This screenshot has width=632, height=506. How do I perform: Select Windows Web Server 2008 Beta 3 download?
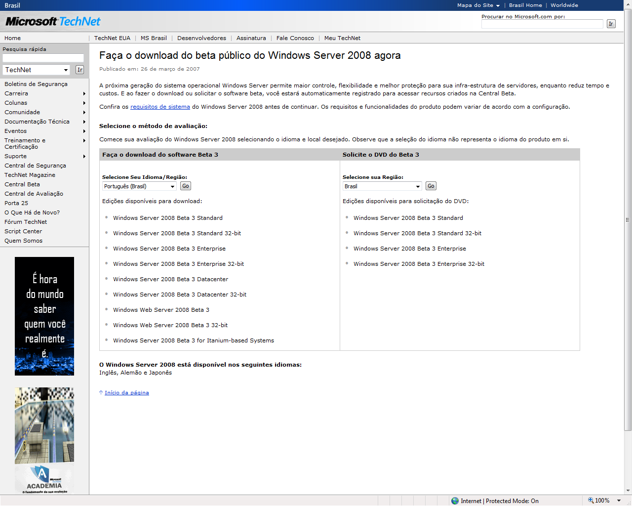(x=161, y=310)
